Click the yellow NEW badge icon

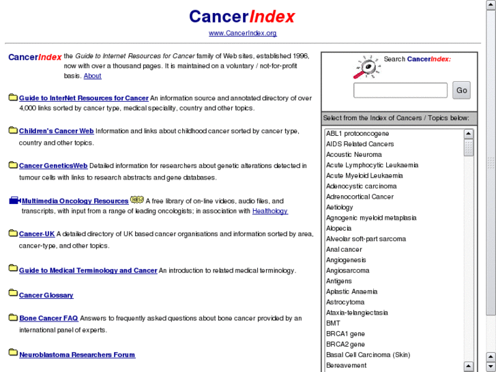click(137, 200)
